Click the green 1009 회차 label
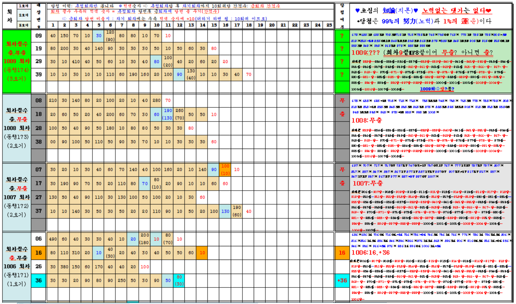The width and height of the screenshot is (516, 304). coord(17,61)
